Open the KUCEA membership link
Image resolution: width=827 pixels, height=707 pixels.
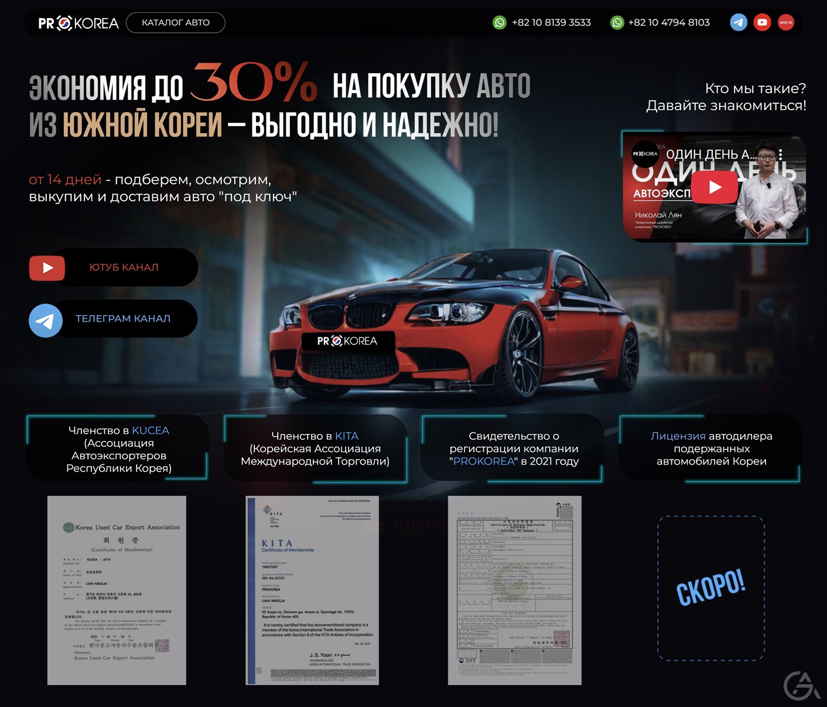(x=151, y=431)
